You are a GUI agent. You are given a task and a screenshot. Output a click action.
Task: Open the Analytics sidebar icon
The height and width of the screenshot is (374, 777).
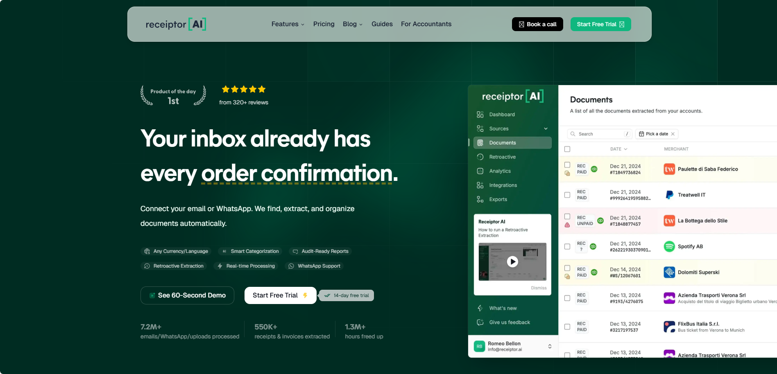pos(480,171)
